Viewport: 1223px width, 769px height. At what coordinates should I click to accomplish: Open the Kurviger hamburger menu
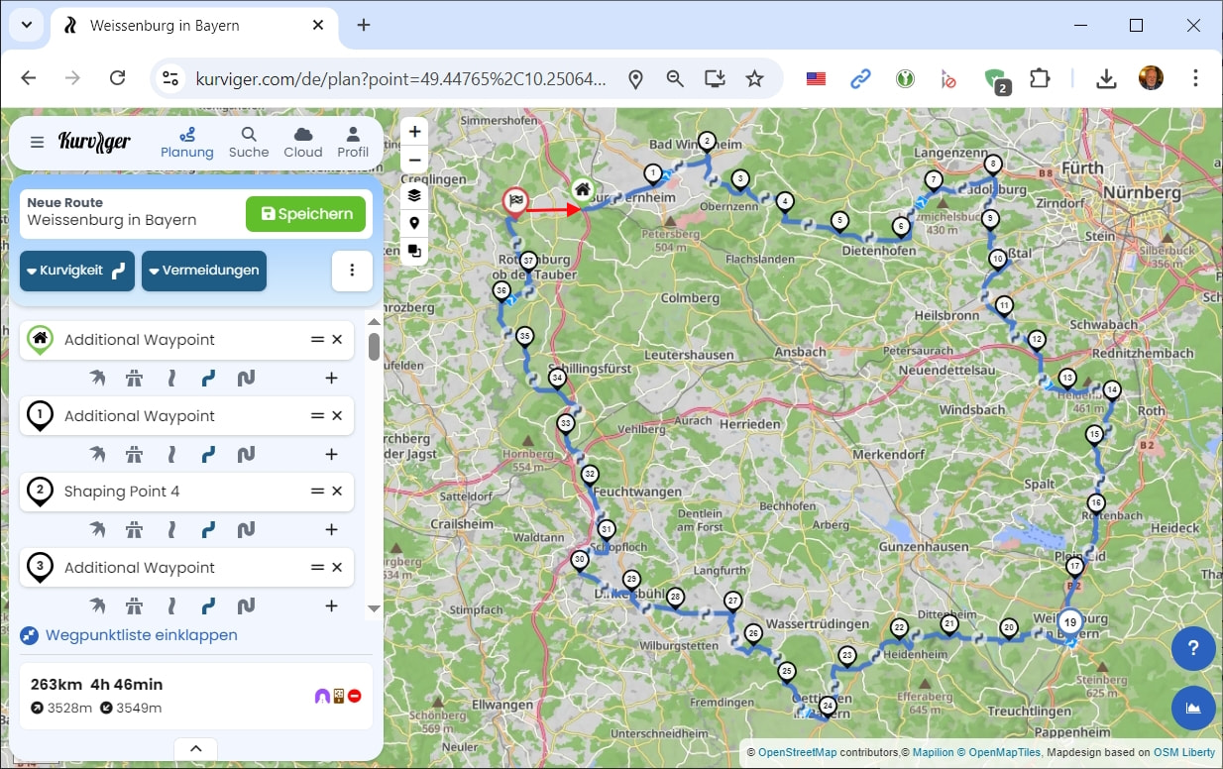pos(37,142)
